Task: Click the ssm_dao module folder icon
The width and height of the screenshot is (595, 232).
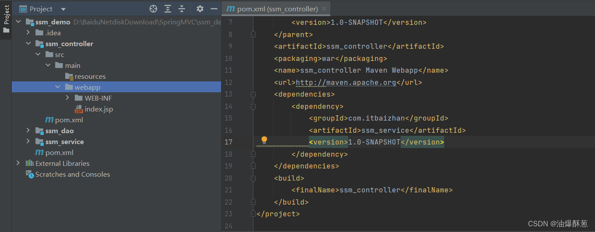Action: pyautogui.click(x=39, y=131)
